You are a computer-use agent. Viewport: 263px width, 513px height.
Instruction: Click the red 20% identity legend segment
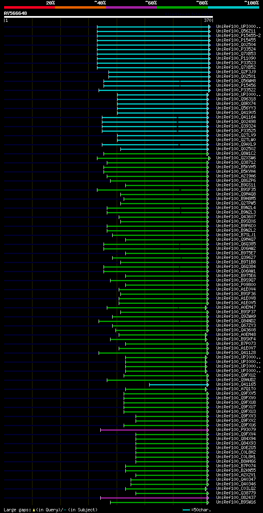pyautogui.click(x=30, y=7)
